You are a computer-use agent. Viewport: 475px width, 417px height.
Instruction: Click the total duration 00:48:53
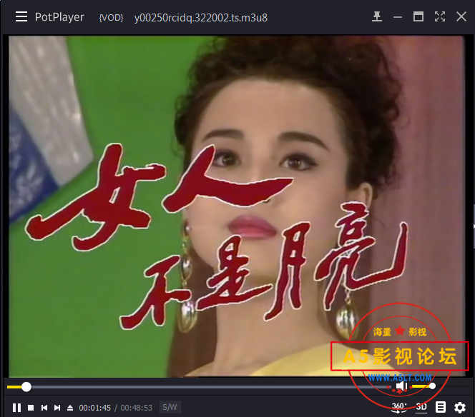point(137,408)
